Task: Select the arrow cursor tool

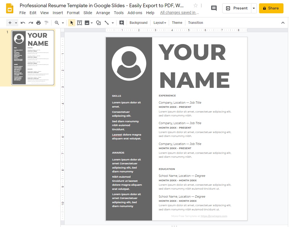Action: click(x=72, y=23)
